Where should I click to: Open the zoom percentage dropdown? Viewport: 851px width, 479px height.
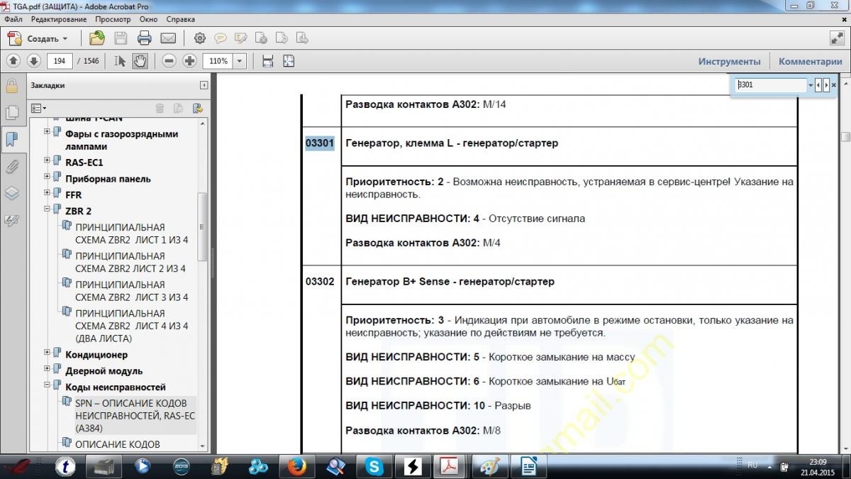point(239,61)
